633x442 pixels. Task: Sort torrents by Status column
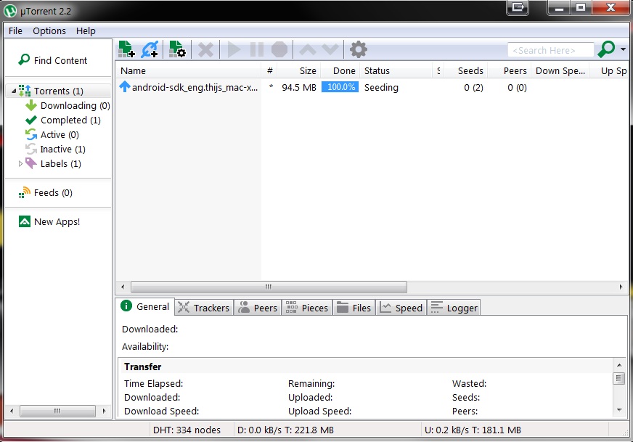(x=396, y=70)
